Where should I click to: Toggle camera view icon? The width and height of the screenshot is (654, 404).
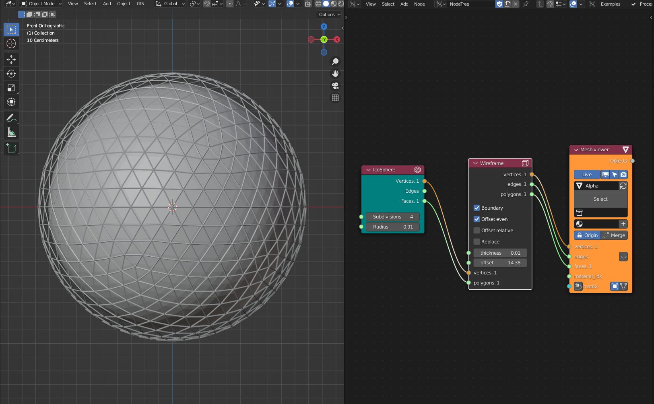coord(335,86)
